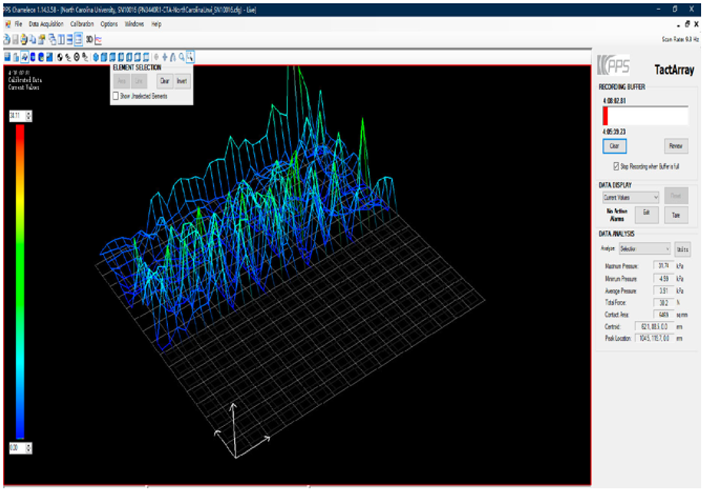
Task: Uncheck Stop Recording when Buffer is full
Action: pyautogui.click(x=616, y=166)
